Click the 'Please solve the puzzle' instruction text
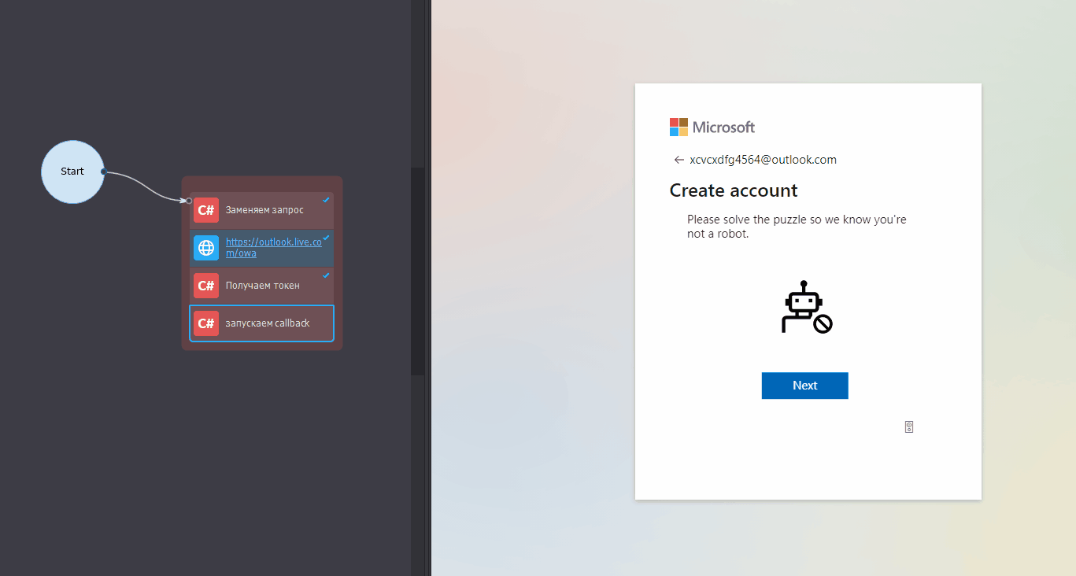This screenshot has width=1076, height=576. (797, 227)
